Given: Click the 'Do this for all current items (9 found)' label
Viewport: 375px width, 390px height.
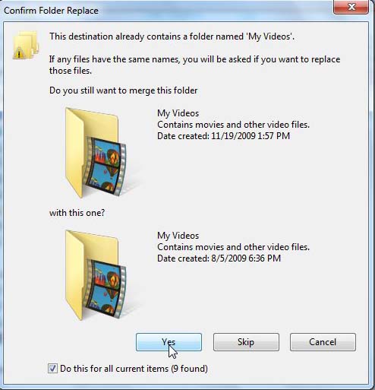Looking at the screenshot, I should coord(134,369).
